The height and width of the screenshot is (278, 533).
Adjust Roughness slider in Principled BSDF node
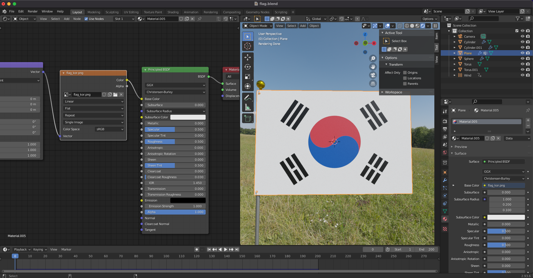click(175, 142)
